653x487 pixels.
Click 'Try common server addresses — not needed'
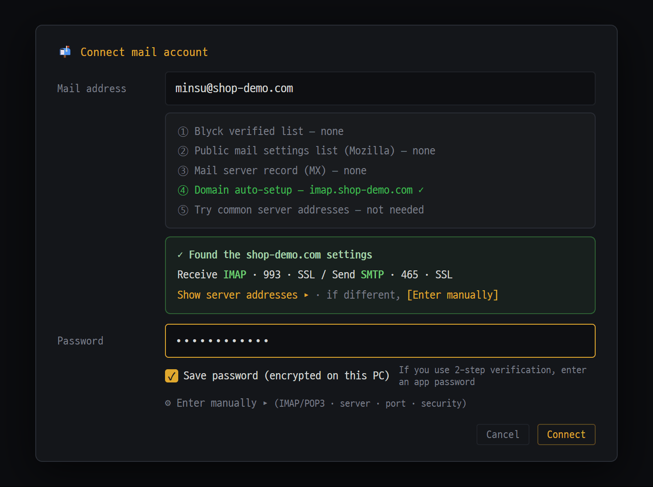coord(301,210)
